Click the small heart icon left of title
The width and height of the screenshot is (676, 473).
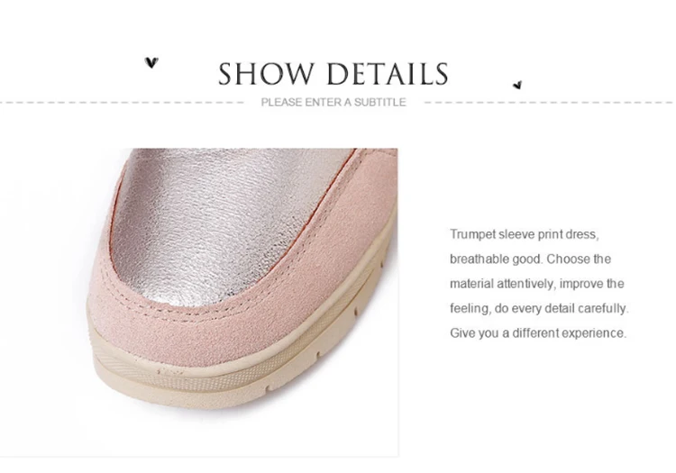151,63
